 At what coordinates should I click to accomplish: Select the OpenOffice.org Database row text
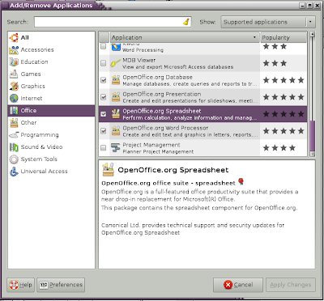tap(190, 80)
